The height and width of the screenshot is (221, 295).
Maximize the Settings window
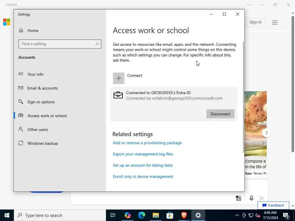tap(224, 14)
